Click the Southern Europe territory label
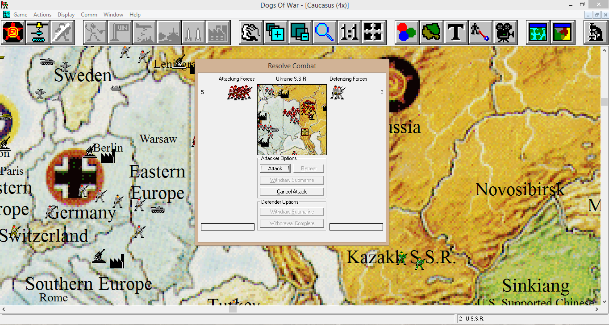Image resolution: width=609 pixels, height=325 pixels. pyautogui.click(x=89, y=284)
